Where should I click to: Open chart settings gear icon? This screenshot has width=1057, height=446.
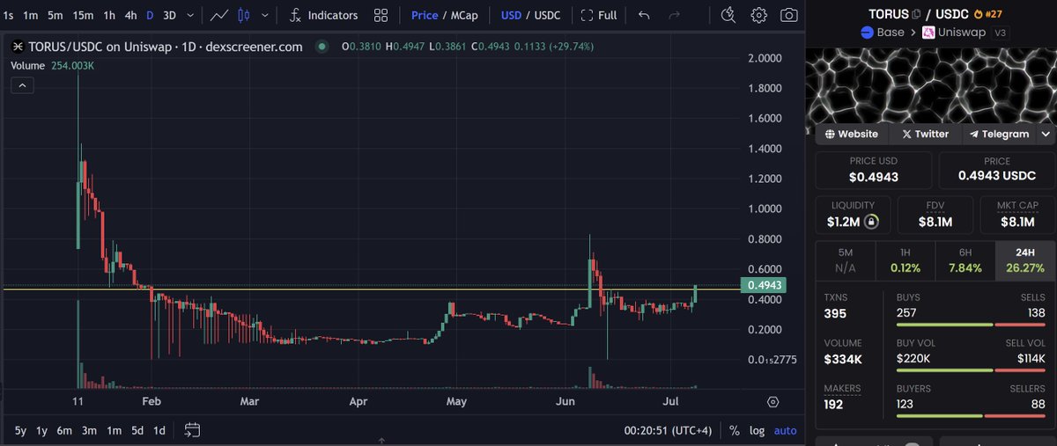click(x=758, y=15)
